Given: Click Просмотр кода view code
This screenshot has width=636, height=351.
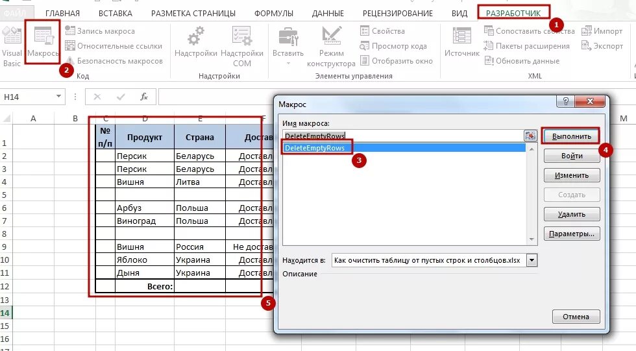Looking at the screenshot, I should pyautogui.click(x=393, y=46).
